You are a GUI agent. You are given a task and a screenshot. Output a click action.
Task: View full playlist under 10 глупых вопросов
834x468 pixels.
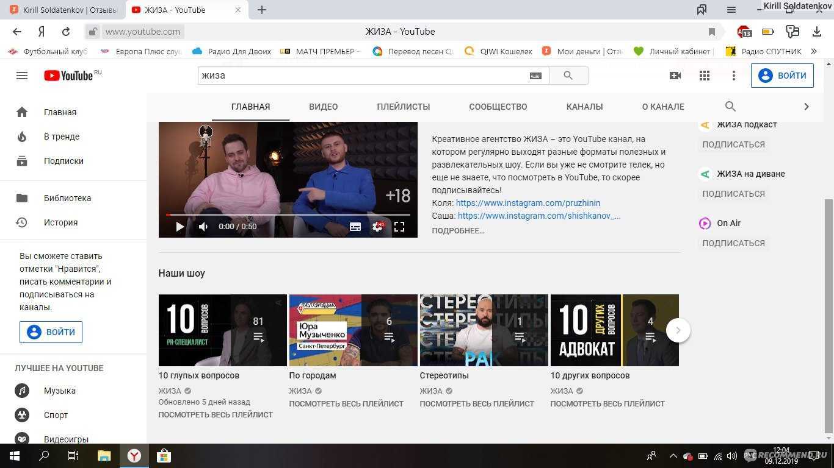tap(216, 414)
